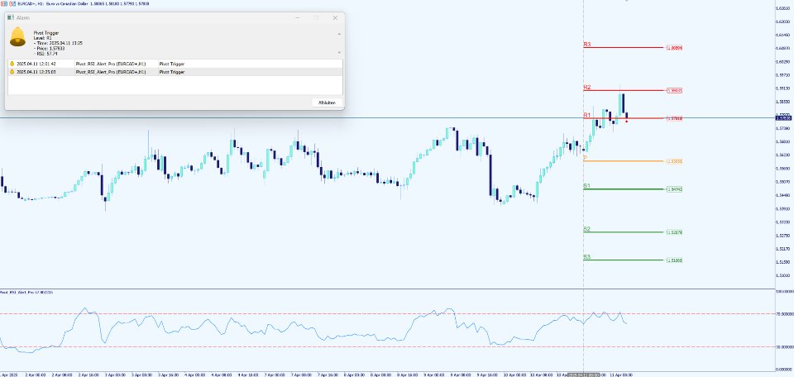Click the bell icon in the 13:25:03 alert row
Screen dimensions: 794x377
[12, 72]
